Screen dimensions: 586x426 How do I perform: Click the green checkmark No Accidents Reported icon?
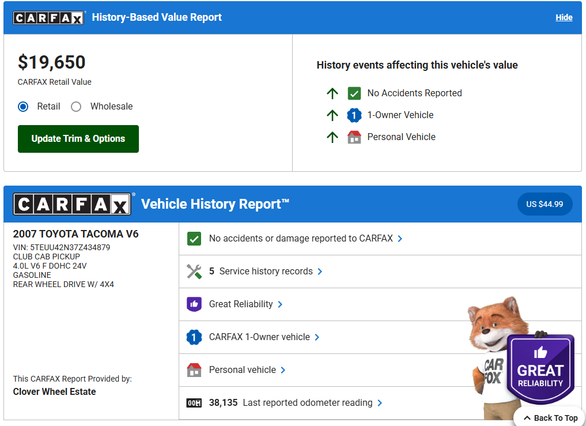tap(354, 93)
